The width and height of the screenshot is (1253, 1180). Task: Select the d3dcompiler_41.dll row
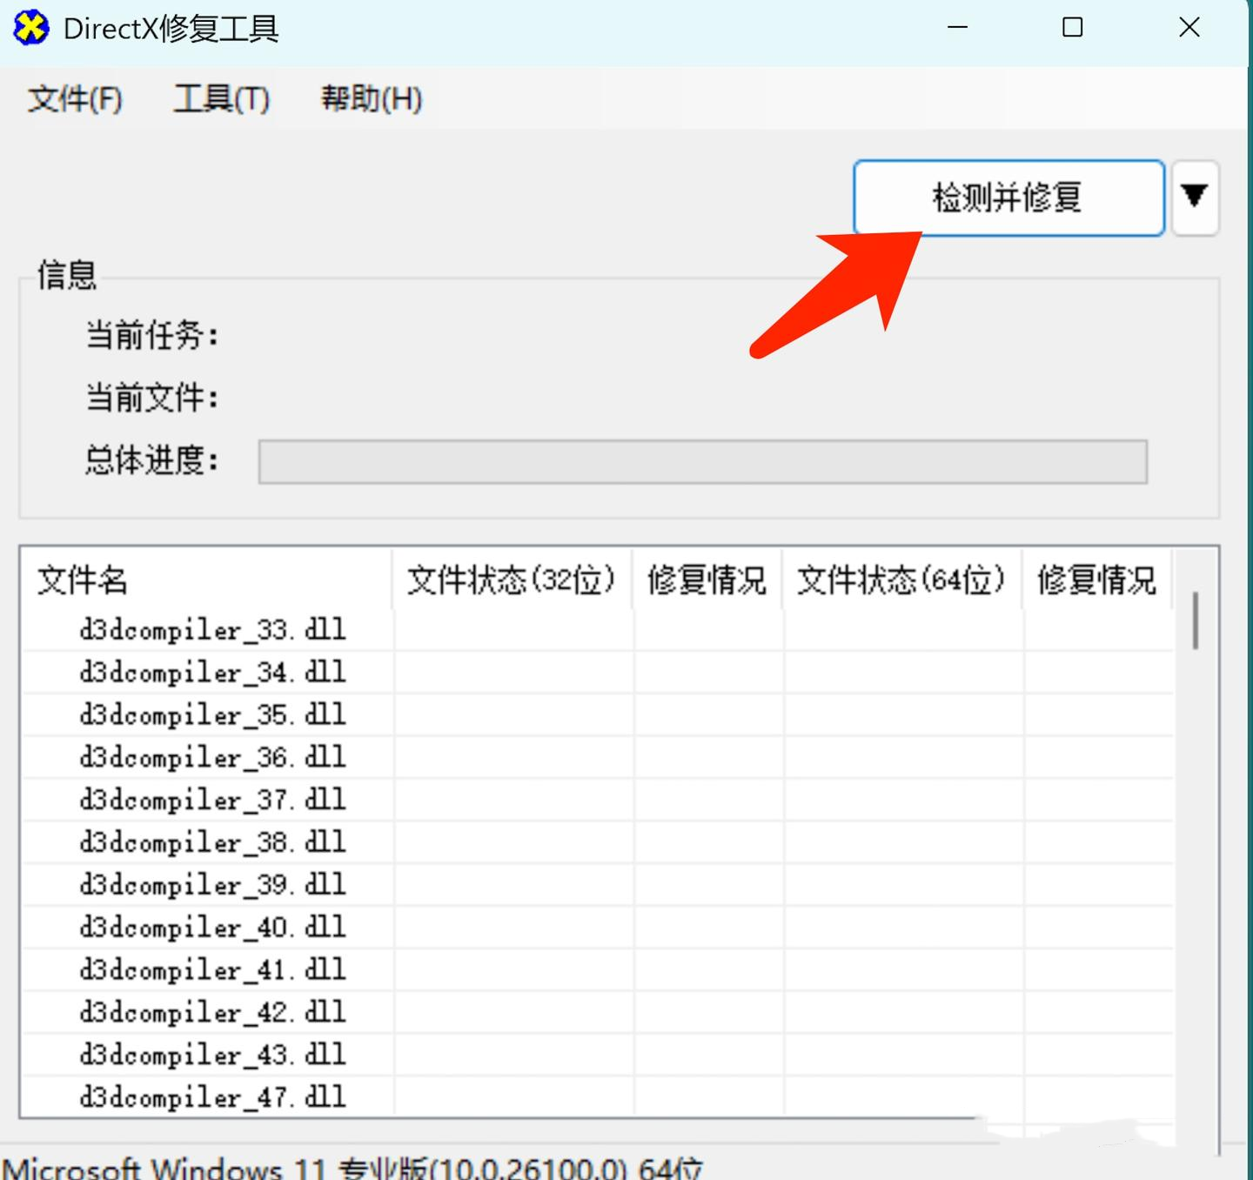point(598,969)
